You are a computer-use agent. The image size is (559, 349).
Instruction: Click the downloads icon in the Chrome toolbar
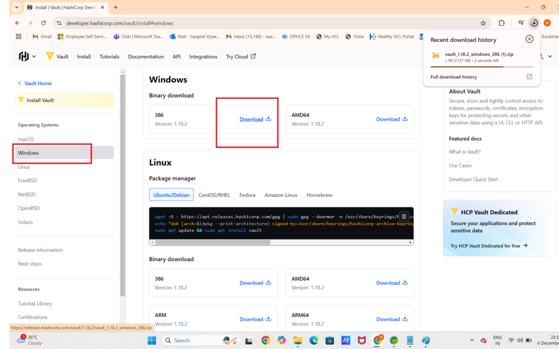[534, 23]
